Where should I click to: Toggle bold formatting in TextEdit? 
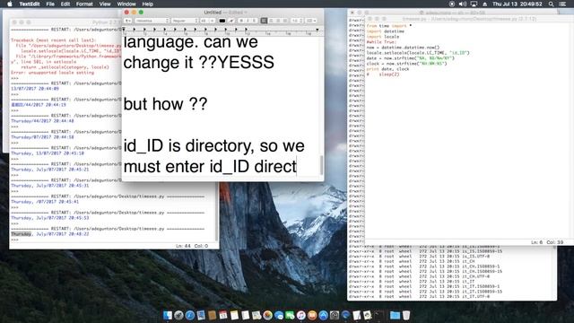[x=241, y=21]
